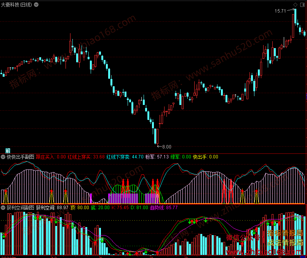Image resolution: width=307 pixels, height=258 pixels.
Task: Expand the 获利空间副图 indicator menu arrow
Action: (x=3, y=208)
